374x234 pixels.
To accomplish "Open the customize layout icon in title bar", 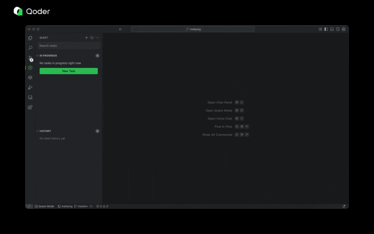I will [320, 29].
